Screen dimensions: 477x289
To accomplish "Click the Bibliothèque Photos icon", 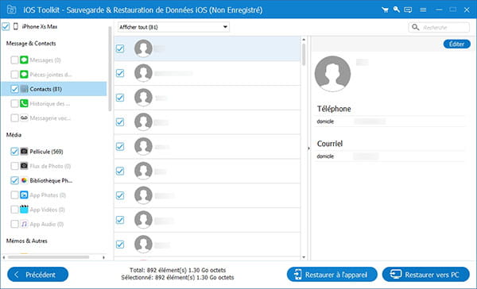I will (24, 180).
